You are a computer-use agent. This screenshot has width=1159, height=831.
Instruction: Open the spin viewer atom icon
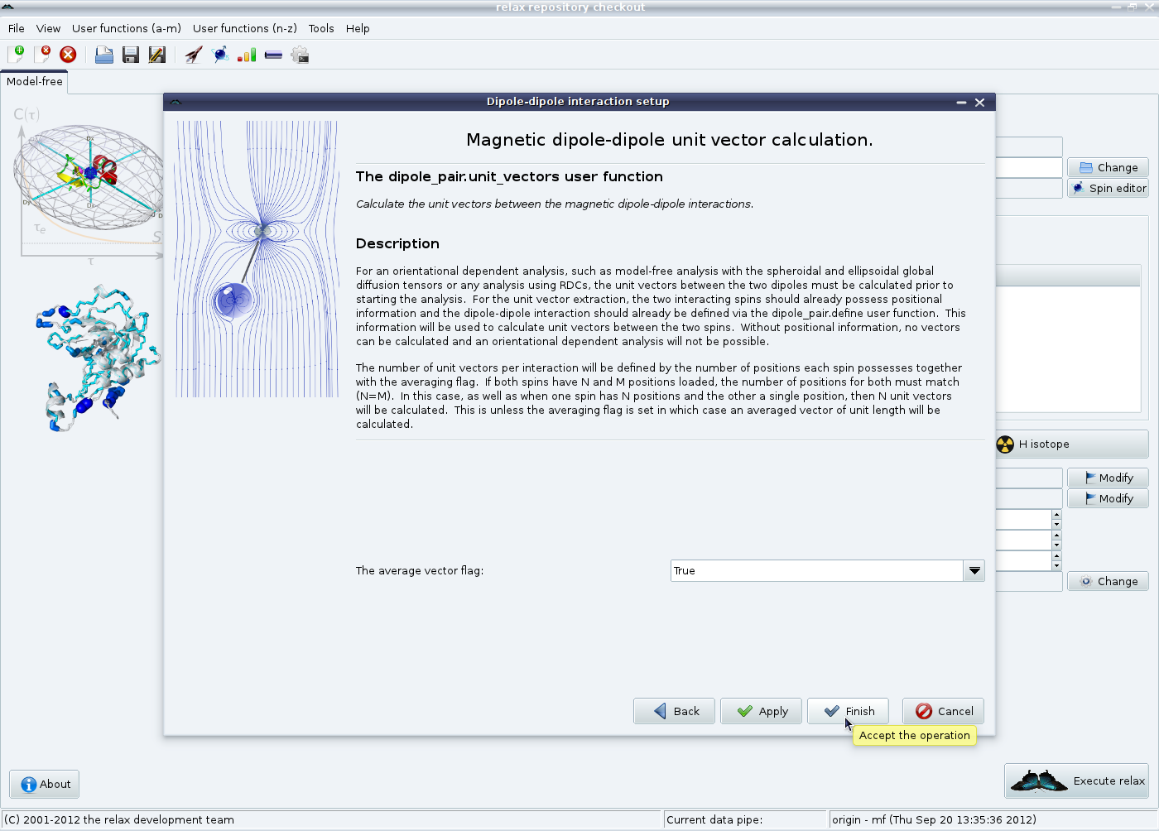point(220,55)
